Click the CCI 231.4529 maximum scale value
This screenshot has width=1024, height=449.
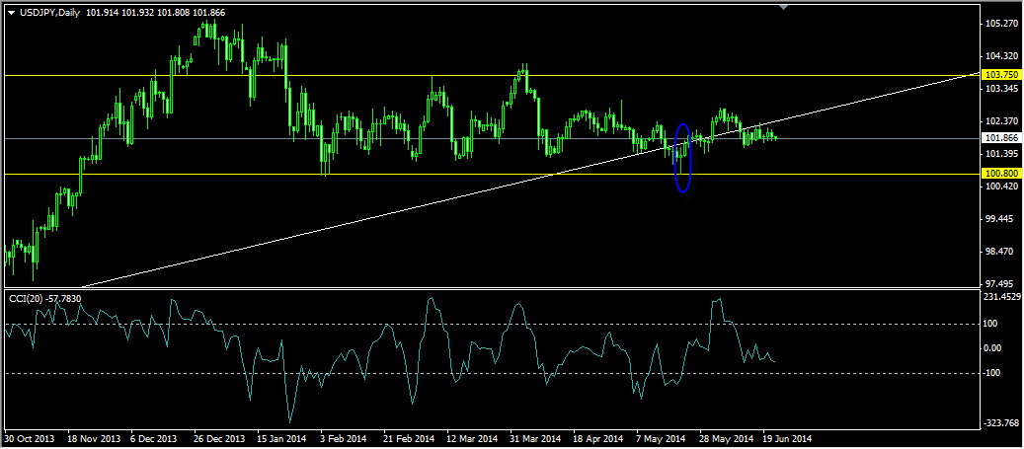[x=1003, y=297]
